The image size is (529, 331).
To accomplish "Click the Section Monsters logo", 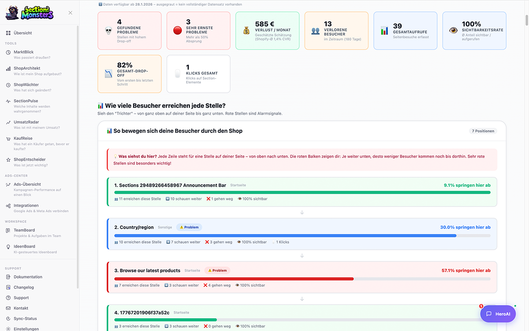I will point(30,13).
